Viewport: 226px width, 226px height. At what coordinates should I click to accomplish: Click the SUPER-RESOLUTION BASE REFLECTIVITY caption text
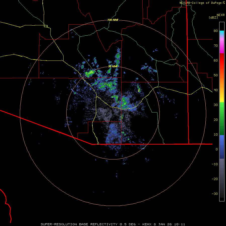pyautogui.click(x=79, y=224)
